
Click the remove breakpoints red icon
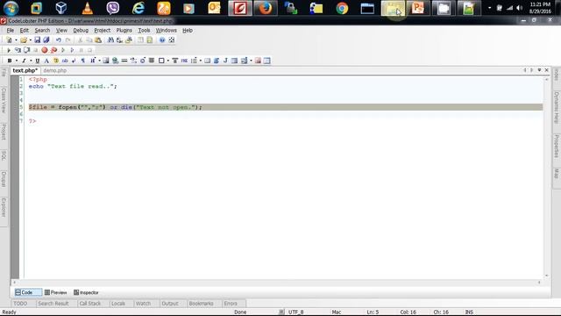point(53,50)
